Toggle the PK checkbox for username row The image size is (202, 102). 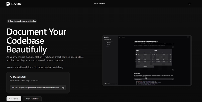pyautogui.click(x=137, y=57)
